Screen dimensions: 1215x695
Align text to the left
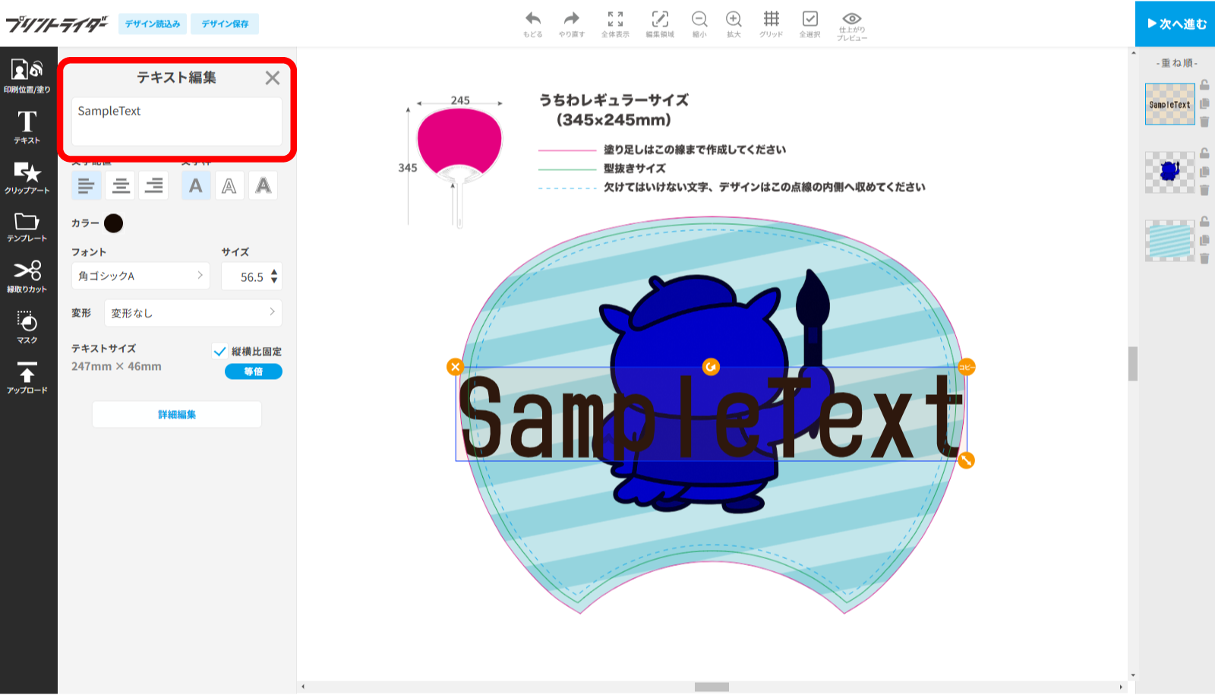(87, 185)
